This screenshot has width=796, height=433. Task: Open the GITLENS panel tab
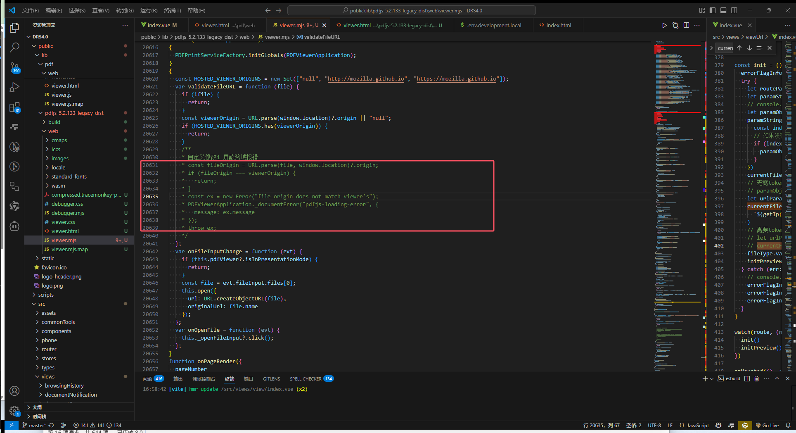pyautogui.click(x=271, y=379)
